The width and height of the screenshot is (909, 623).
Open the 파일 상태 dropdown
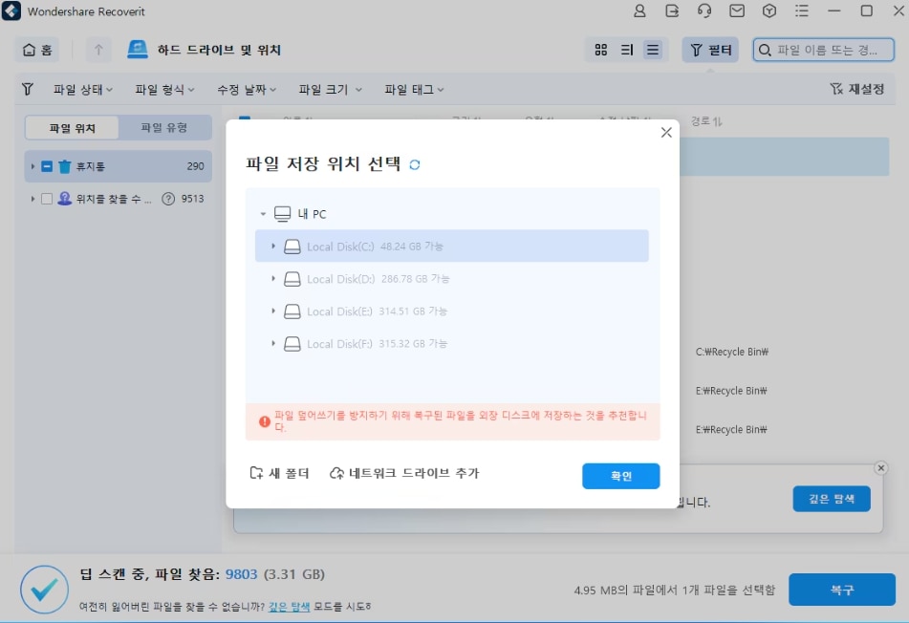pos(83,89)
